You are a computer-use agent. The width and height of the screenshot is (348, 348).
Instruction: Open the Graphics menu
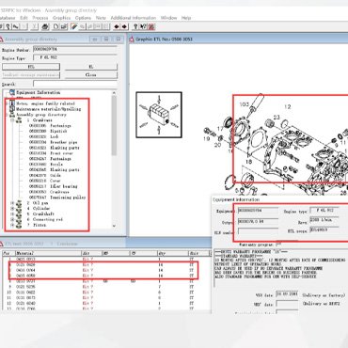point(61,18)
